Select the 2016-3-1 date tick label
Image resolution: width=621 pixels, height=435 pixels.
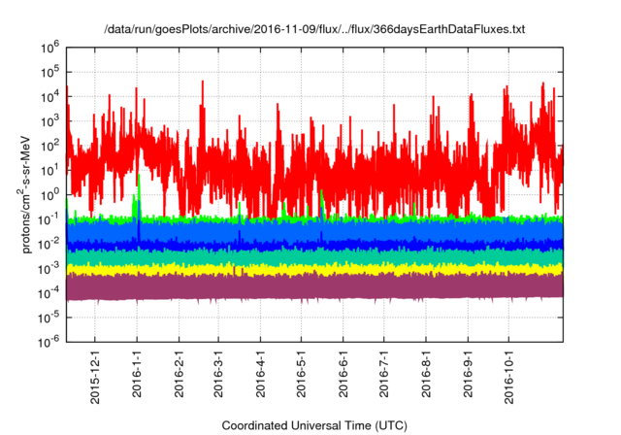tap(218, 374)
